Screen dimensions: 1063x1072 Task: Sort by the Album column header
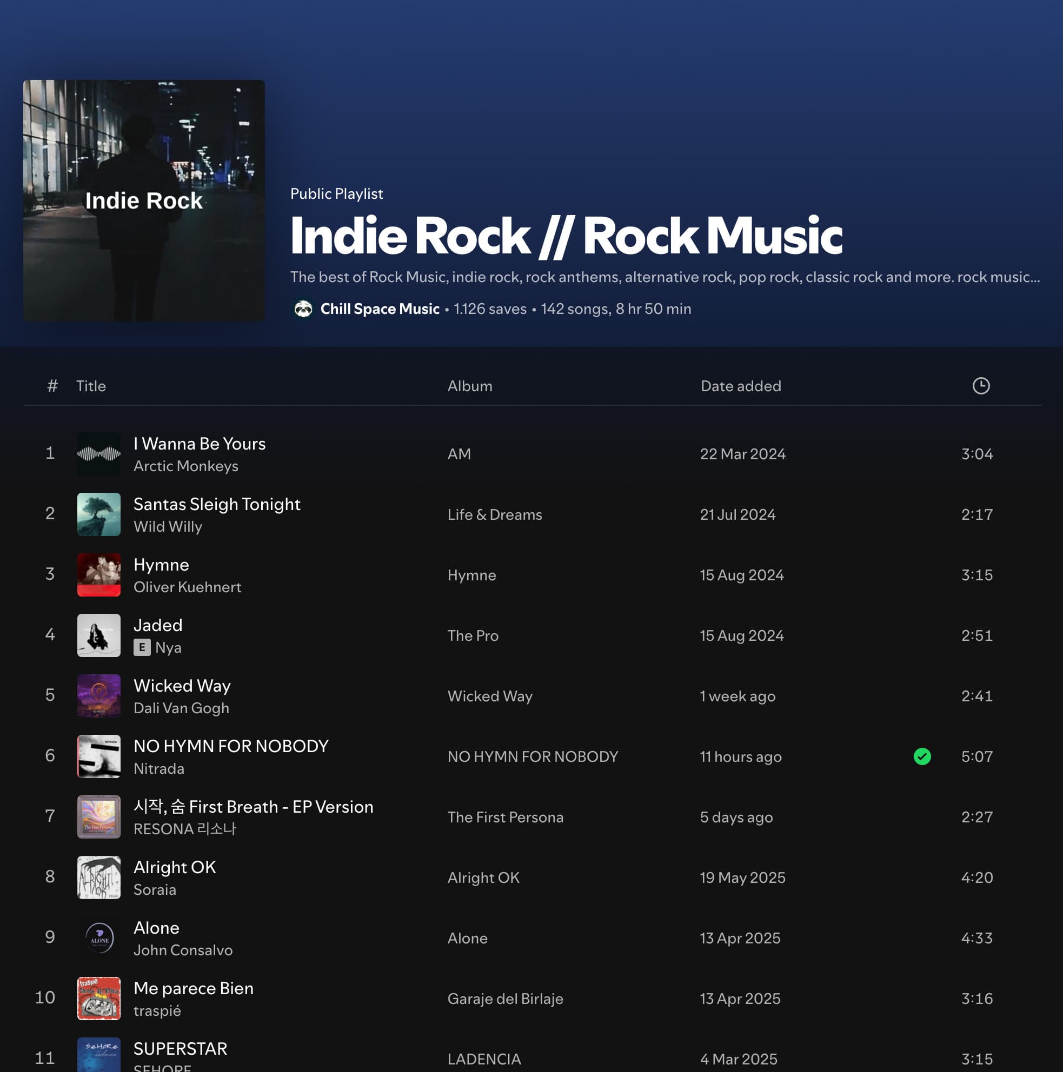coord(470,386)
